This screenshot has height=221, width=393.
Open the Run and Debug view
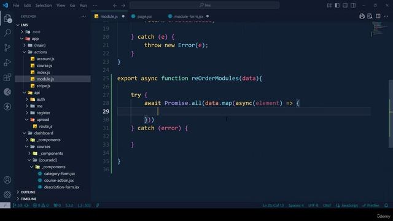pyautogui.click(x=7, y=62)
